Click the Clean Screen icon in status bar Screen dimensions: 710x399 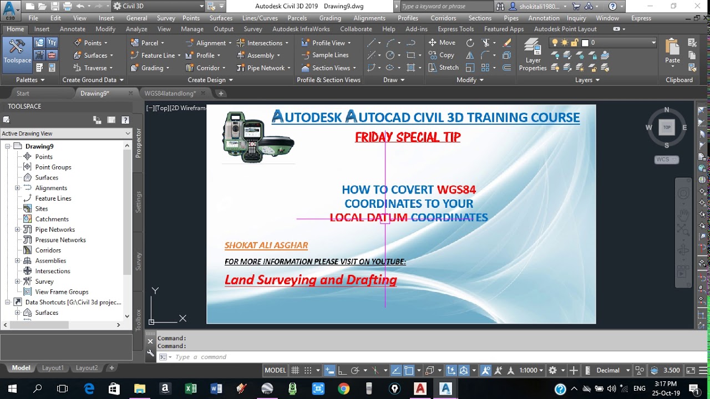coord(690,370)
